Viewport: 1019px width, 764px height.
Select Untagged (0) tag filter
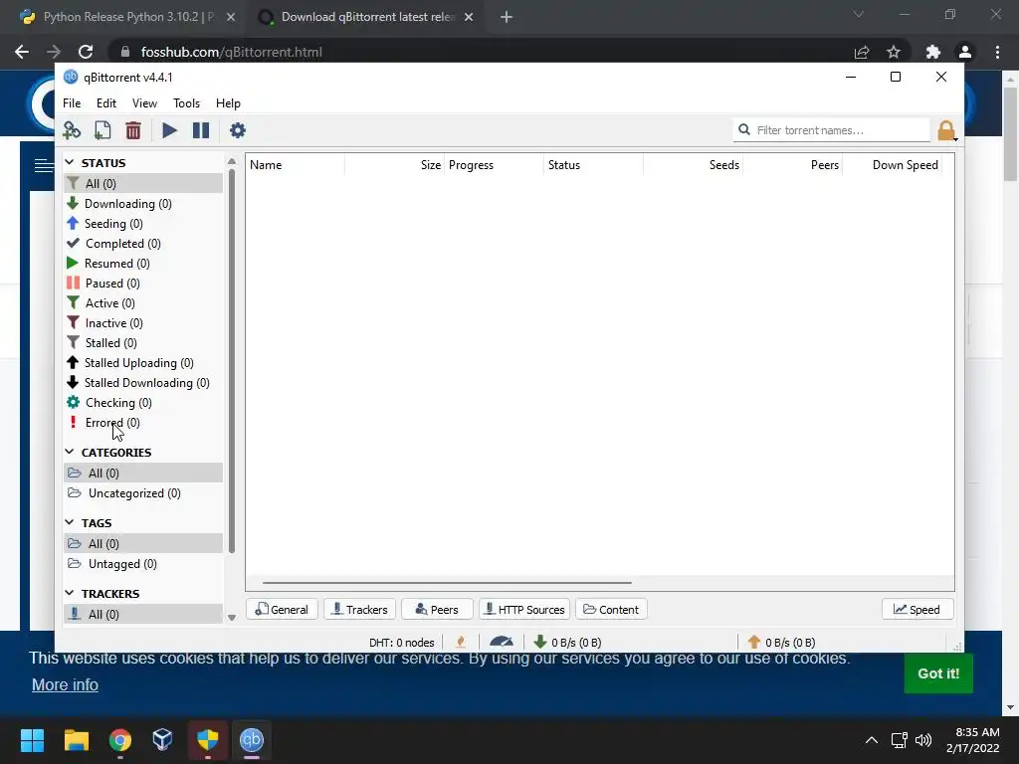143,564
